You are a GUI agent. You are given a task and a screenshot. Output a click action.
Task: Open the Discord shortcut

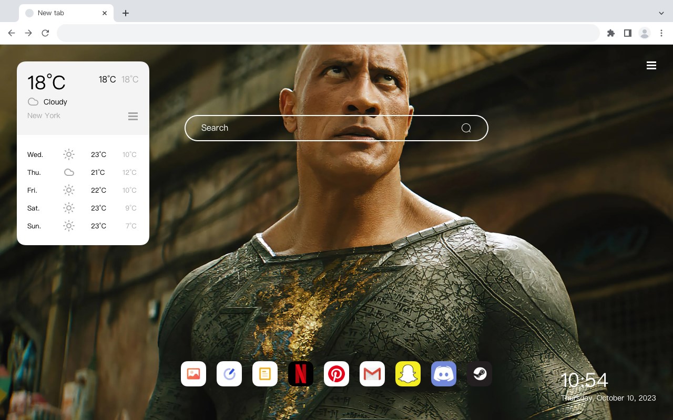pos(444,374)
